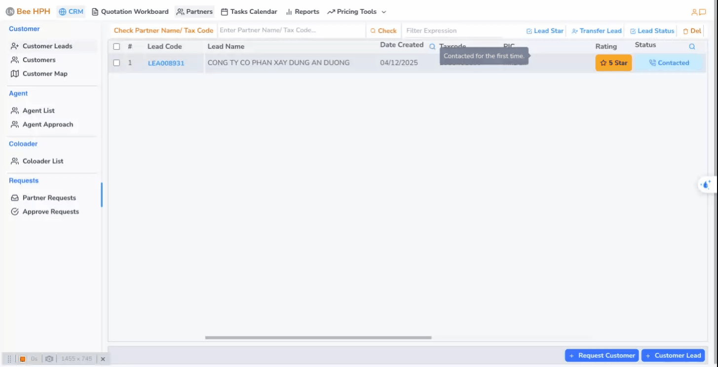Click search icon beside Date Created column

tap(432, 46)
